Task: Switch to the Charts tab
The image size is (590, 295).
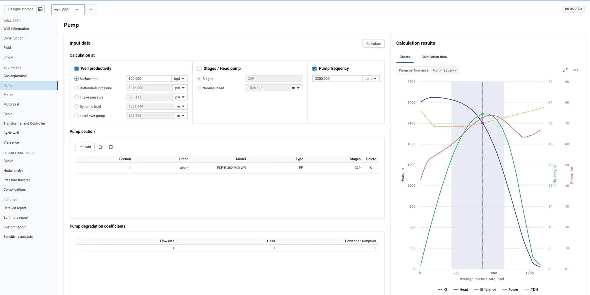Action: click(x=405, y=57)
